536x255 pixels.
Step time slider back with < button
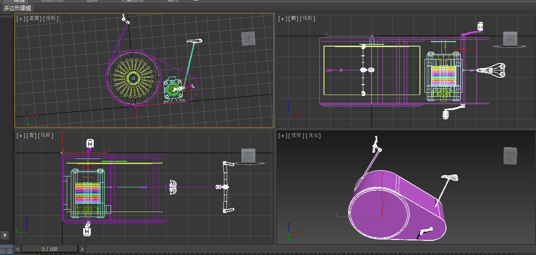(x=18, y=249)
